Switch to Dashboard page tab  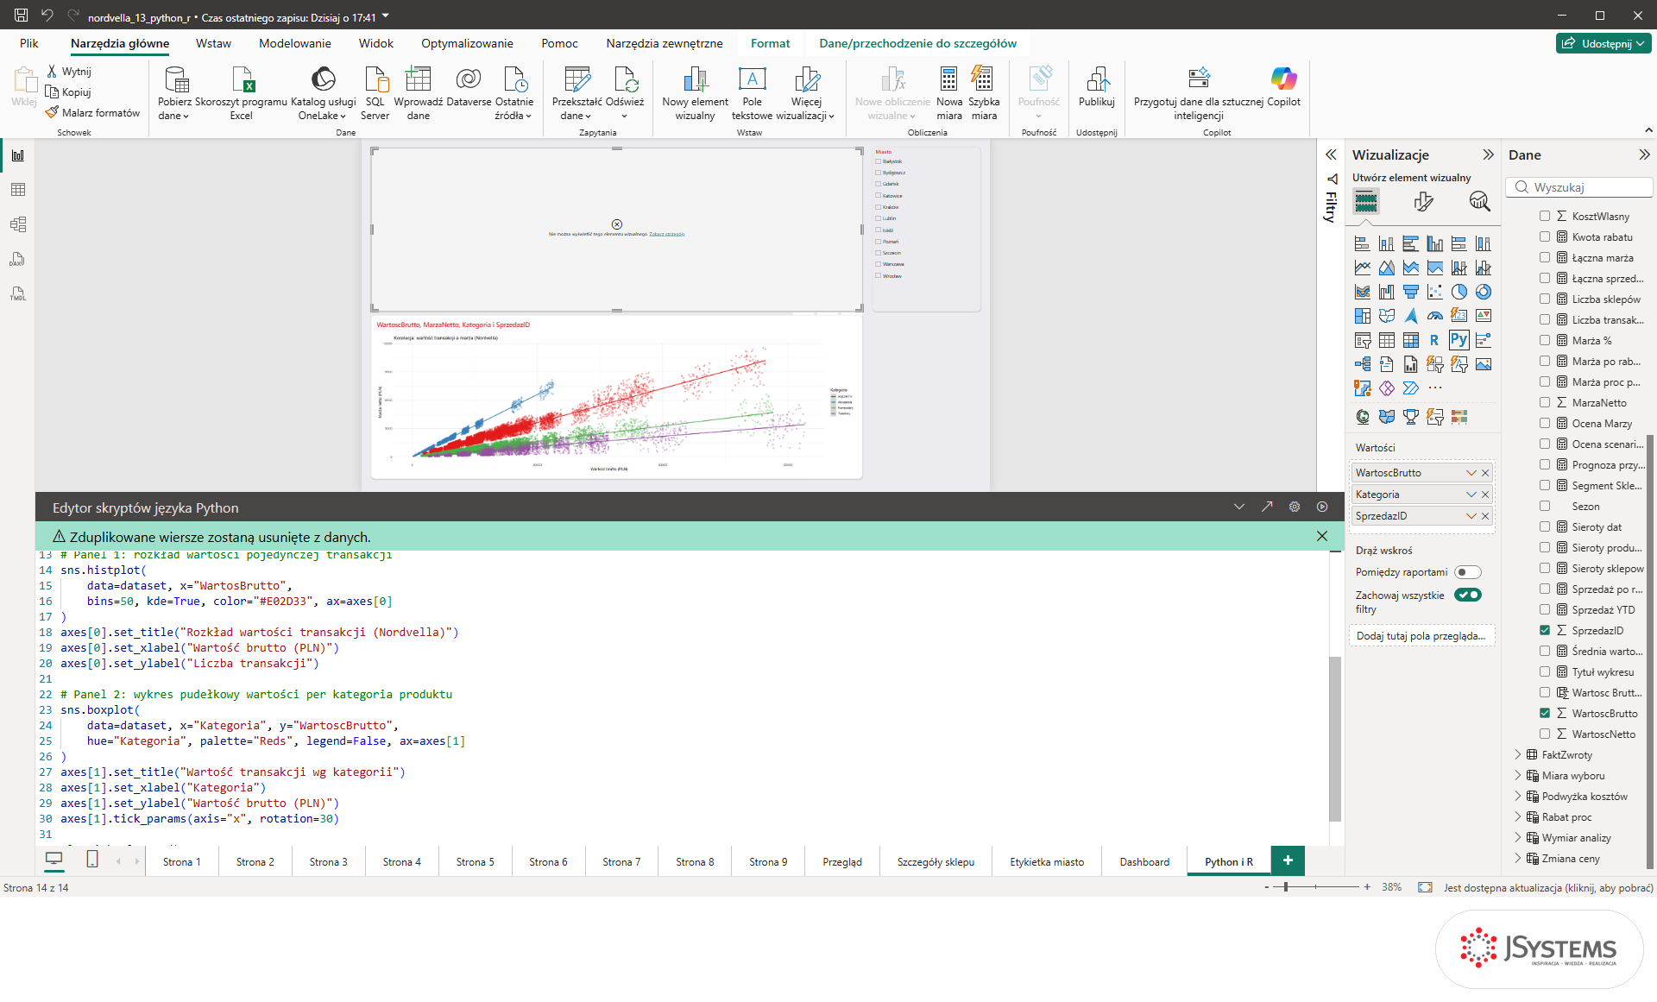click(1144, 861)
